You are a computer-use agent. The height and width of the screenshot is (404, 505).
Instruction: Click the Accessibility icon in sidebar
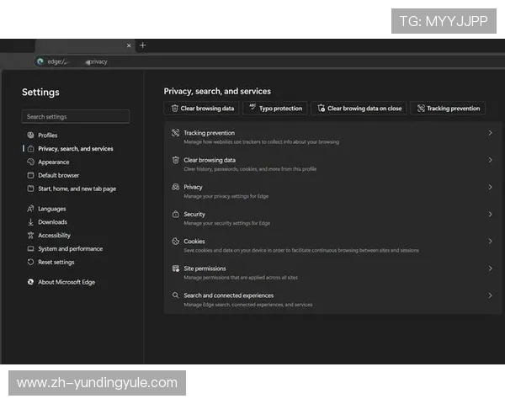point(30,236)
